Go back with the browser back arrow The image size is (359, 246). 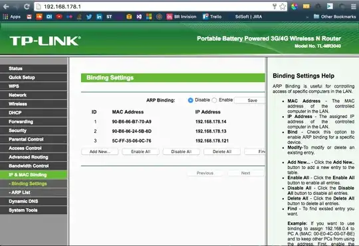click(6, 7)
